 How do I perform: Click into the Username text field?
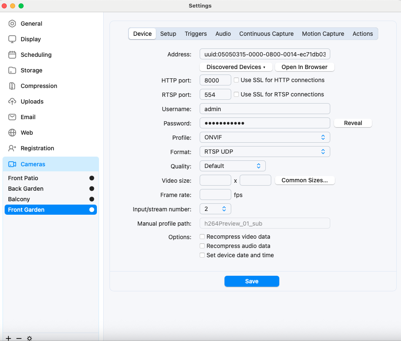pyautogui.click(x=265, y=109)
